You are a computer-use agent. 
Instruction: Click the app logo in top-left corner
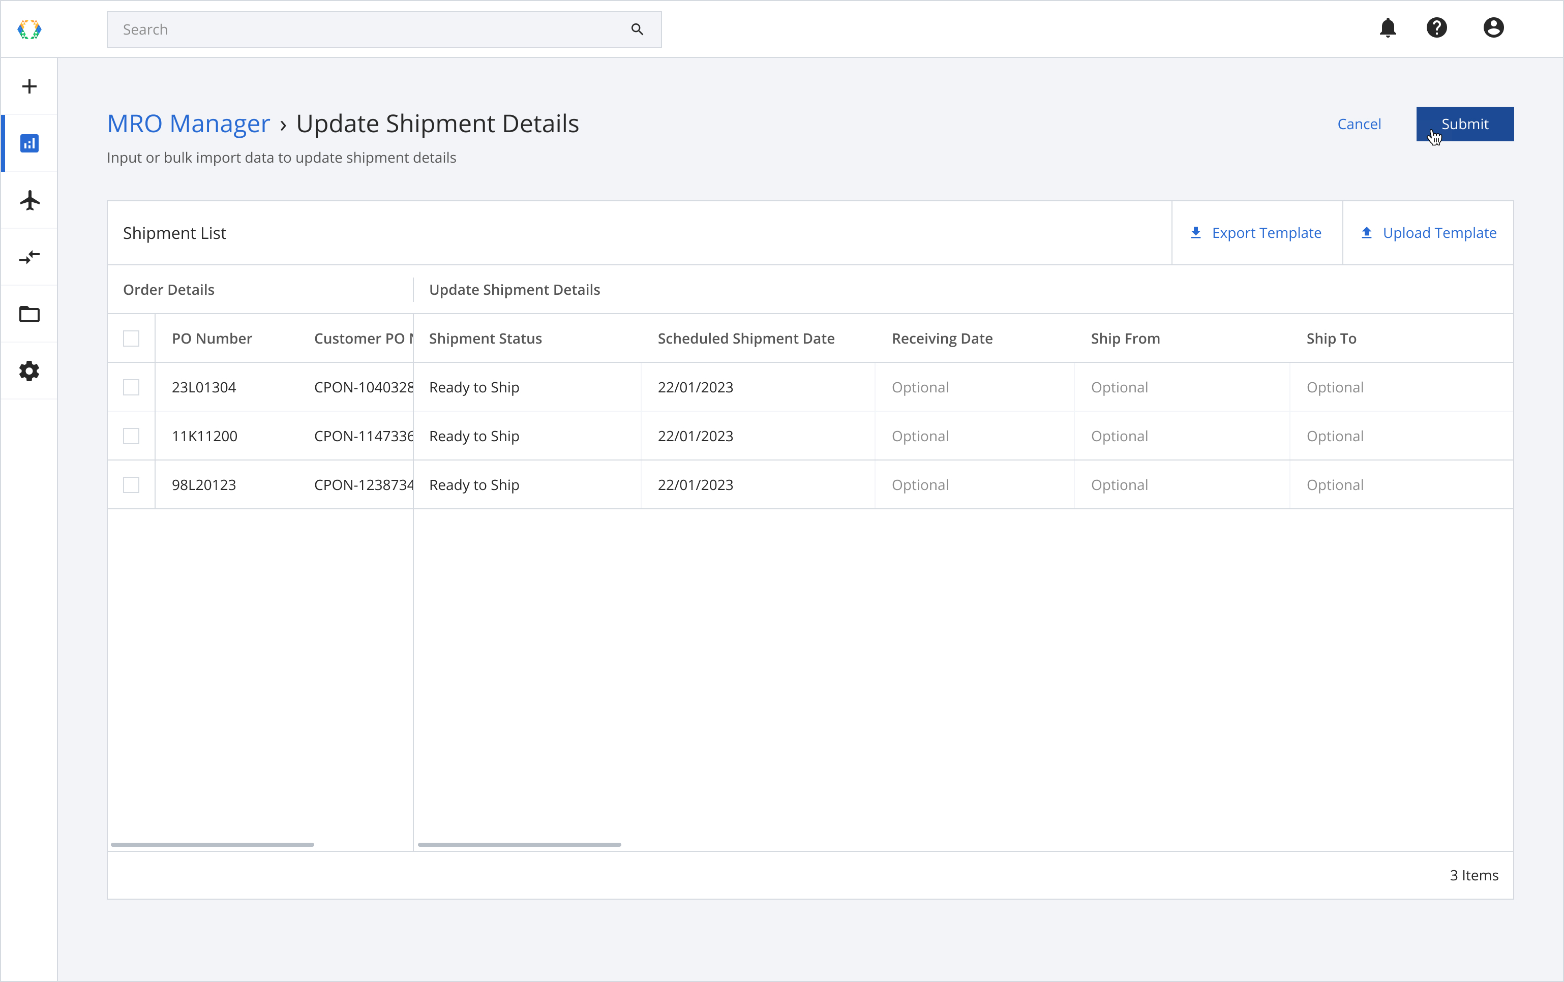(x=29, y=29)
